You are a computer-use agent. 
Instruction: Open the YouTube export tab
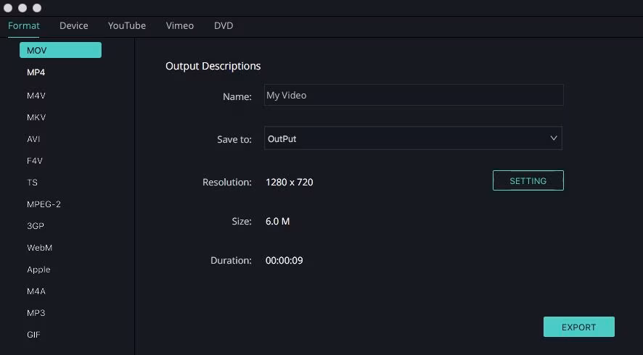click(x=127, y=25)
